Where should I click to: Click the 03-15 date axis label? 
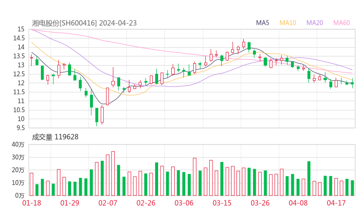point(222,203)
